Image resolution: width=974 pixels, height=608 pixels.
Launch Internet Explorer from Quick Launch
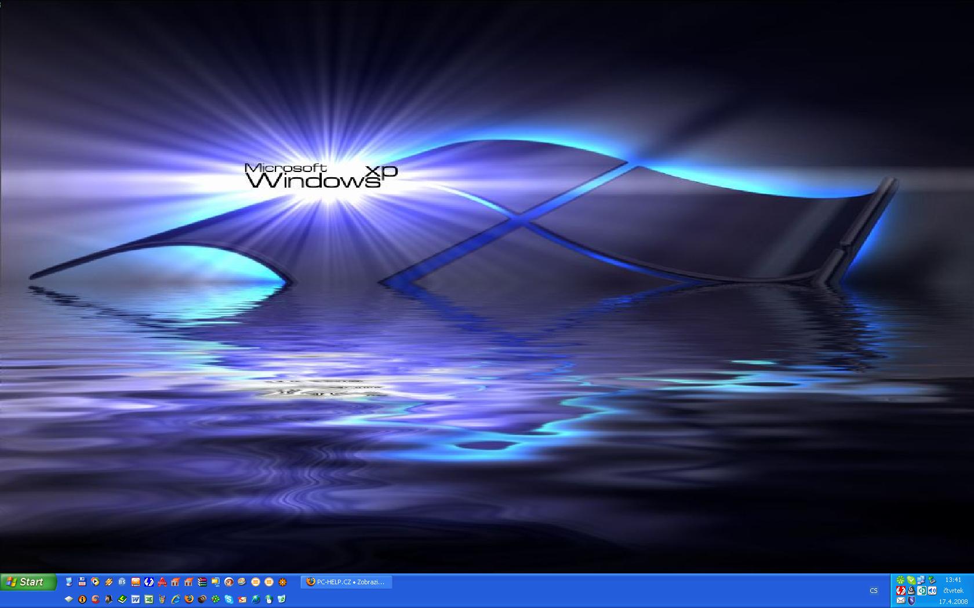point(176,599)
